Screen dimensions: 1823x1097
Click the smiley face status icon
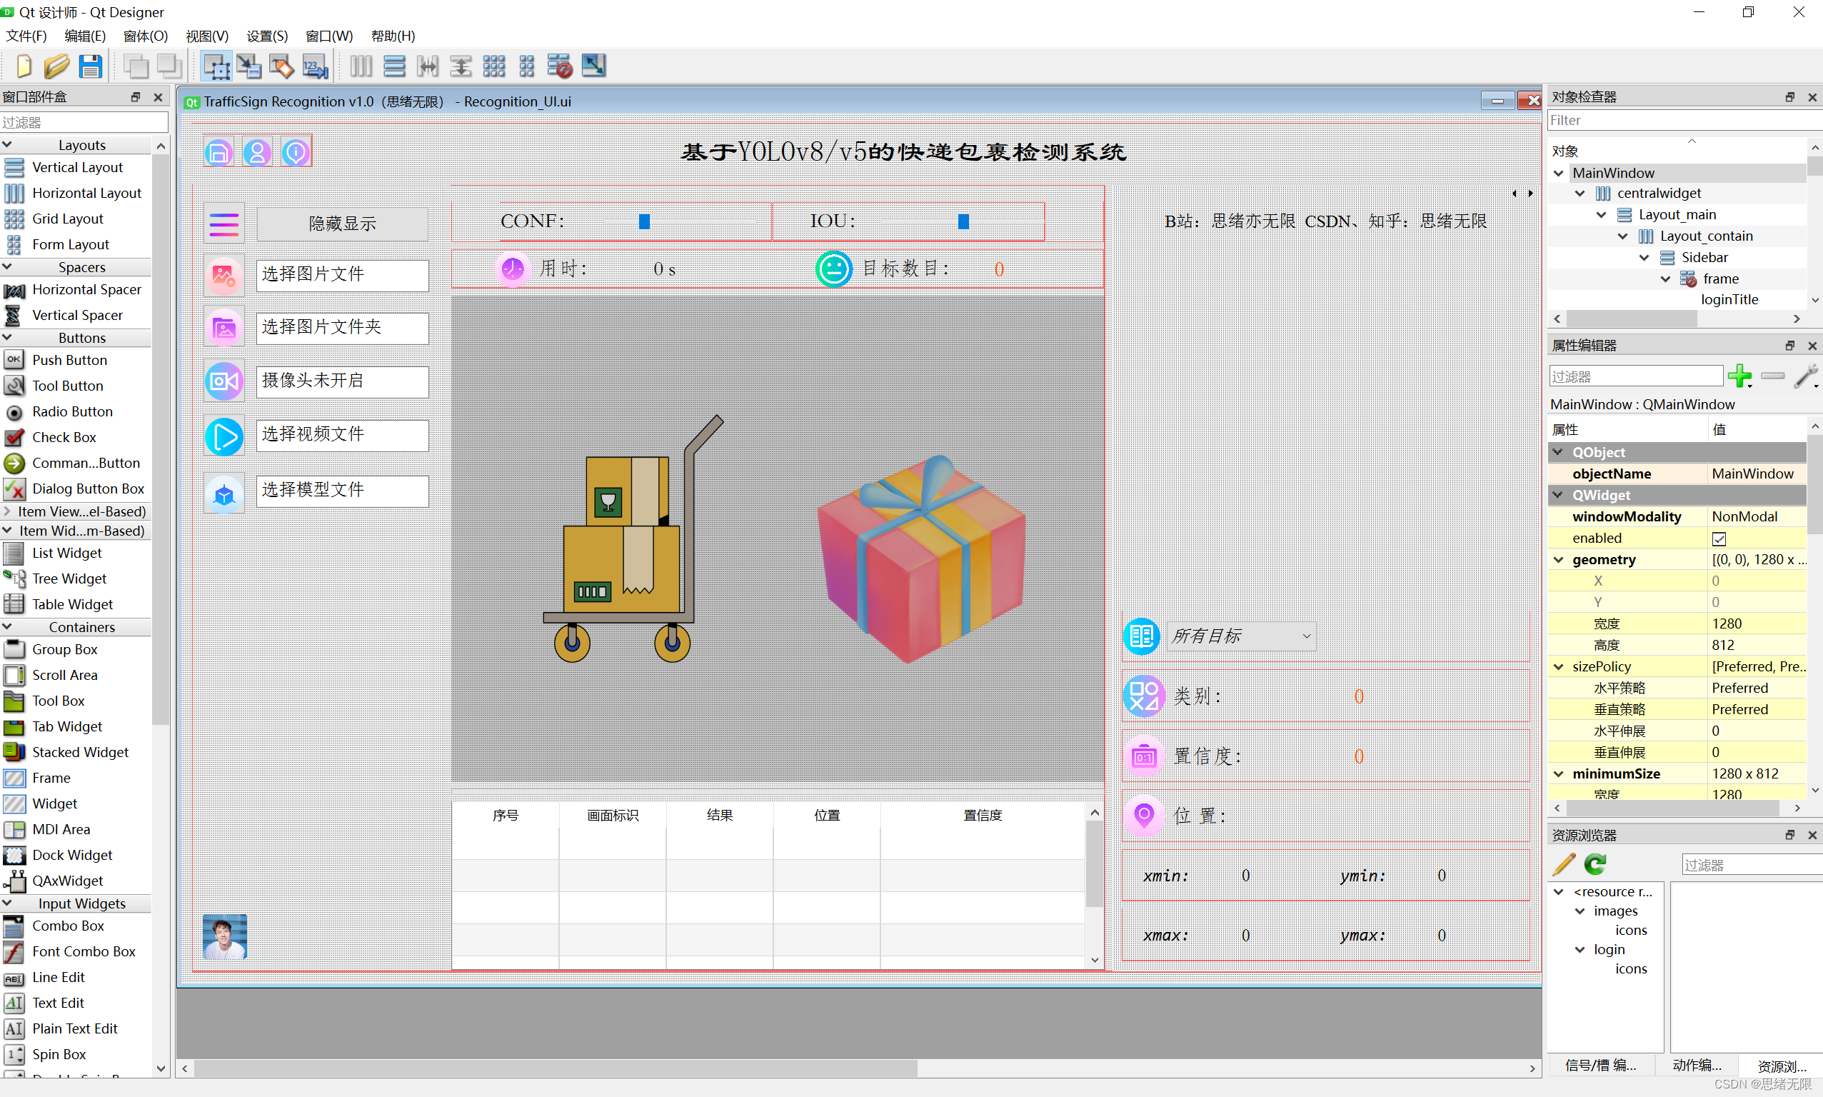tap(830, 270)
